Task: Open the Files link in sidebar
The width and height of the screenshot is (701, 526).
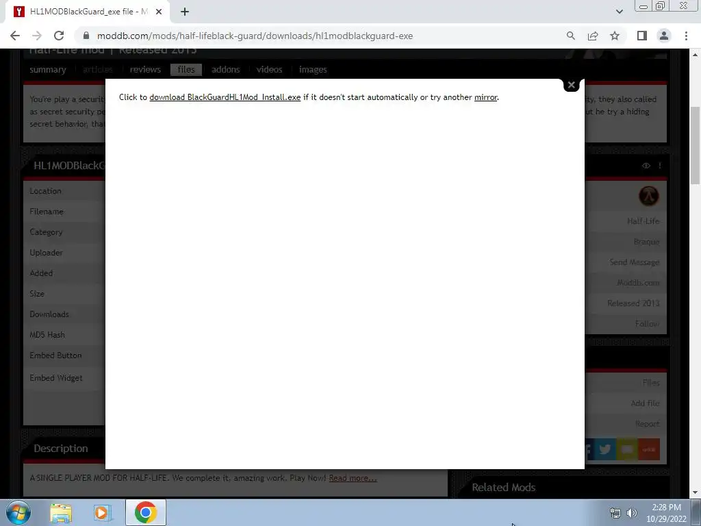Action: [x=651, y=382]
